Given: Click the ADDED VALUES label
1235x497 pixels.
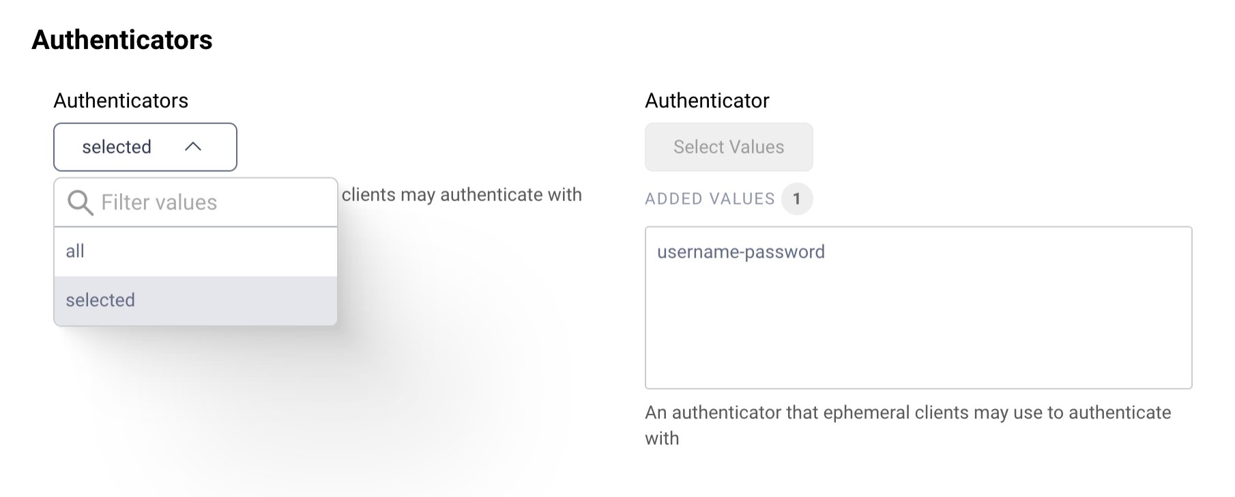Looking at the screenshot, I should pos(710,198).
